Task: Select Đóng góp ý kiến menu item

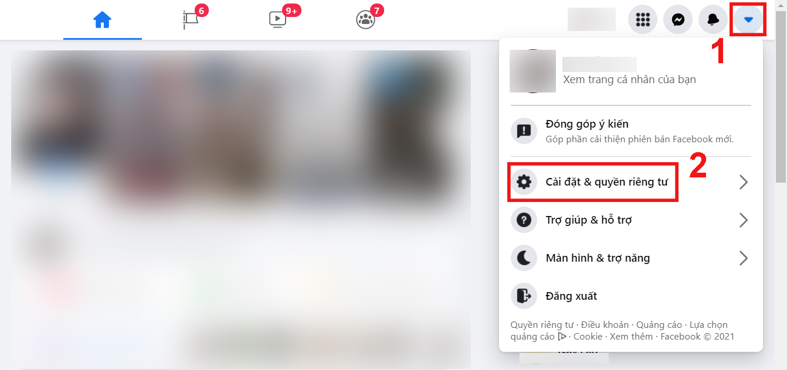Action: tap(630, 131)
